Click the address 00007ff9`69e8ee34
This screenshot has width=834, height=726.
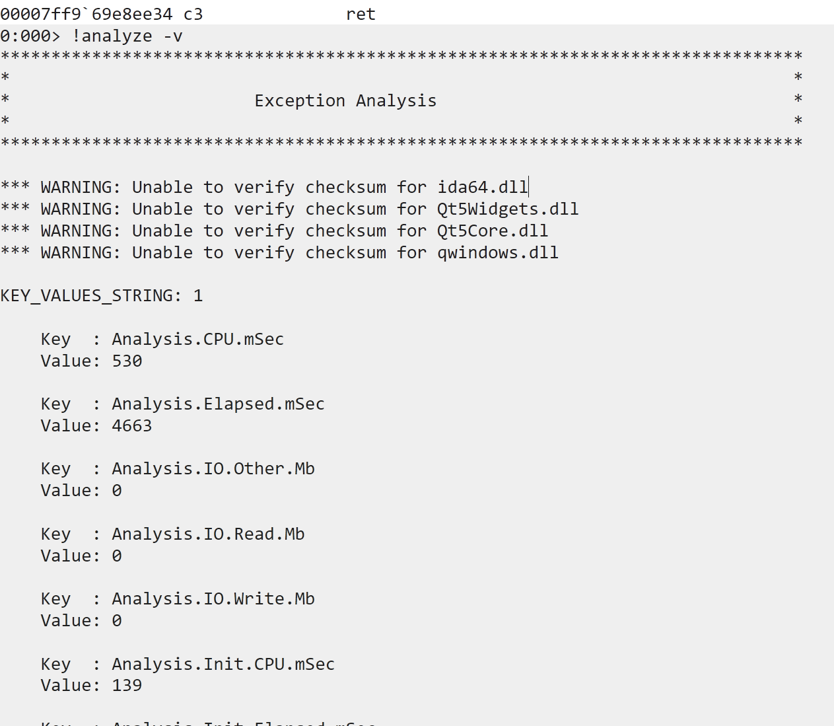pyautogui.click(x=86, y=15)
